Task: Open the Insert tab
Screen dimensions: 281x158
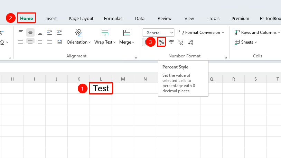Action: tap(51, 18)
